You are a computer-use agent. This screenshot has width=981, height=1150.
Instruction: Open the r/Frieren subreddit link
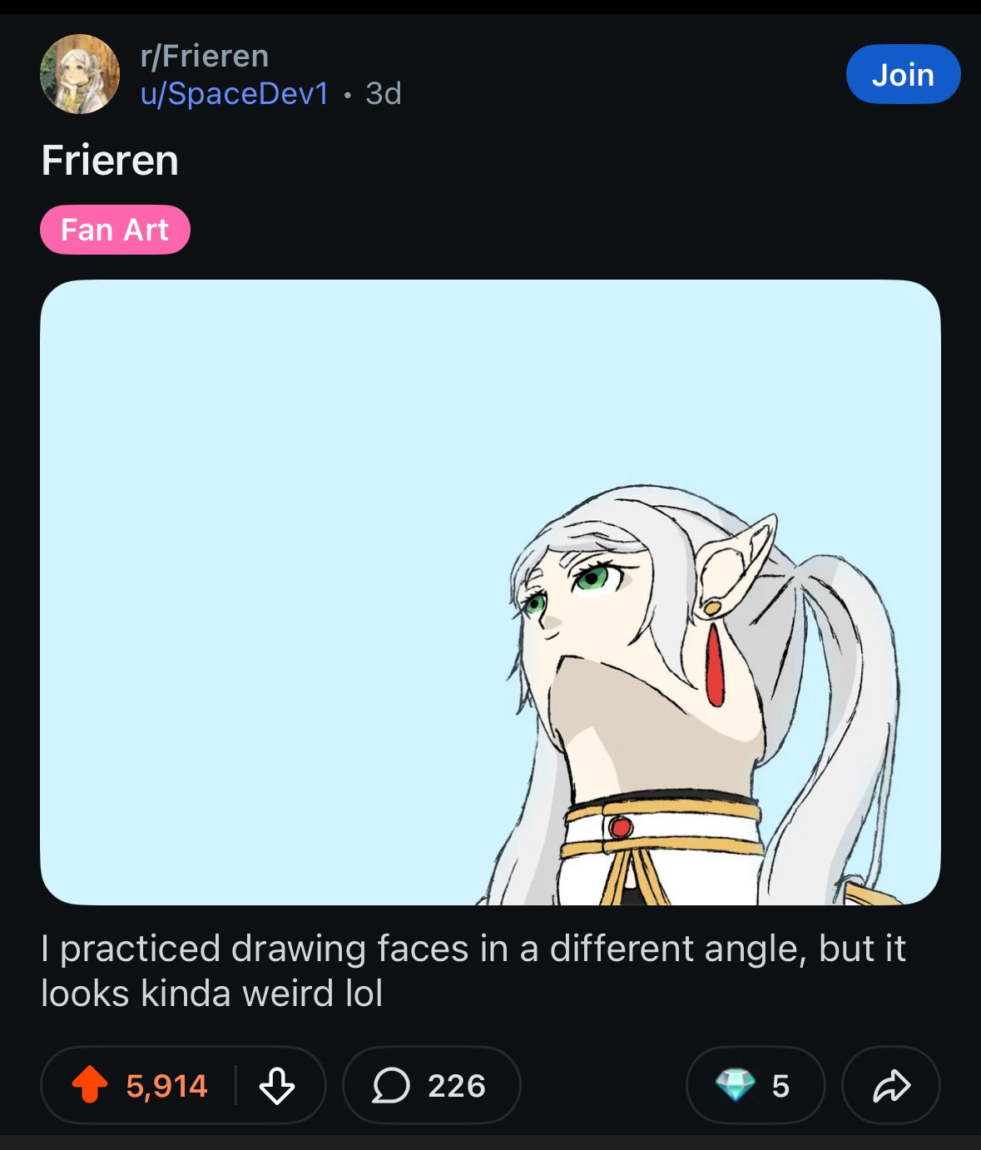point(205,57)
